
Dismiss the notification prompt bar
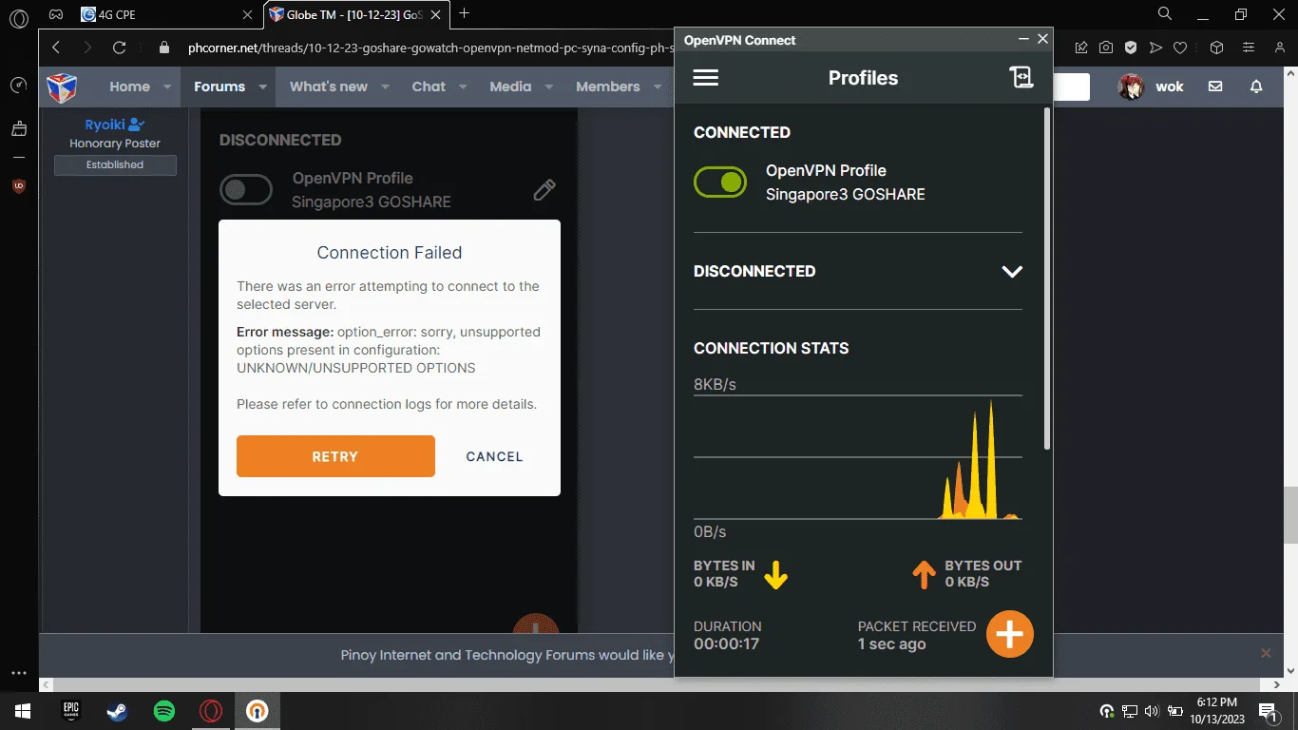tap(1265, 653)
